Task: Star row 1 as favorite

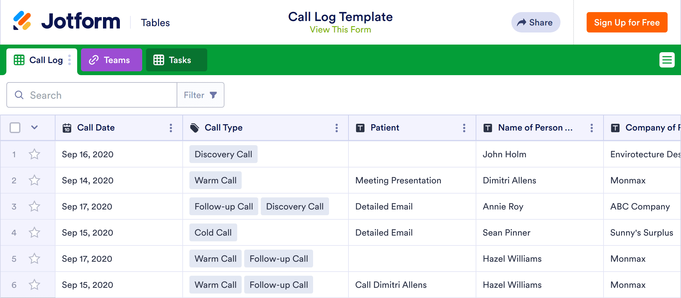Action: pyautogui.click(x=34, y=154)
